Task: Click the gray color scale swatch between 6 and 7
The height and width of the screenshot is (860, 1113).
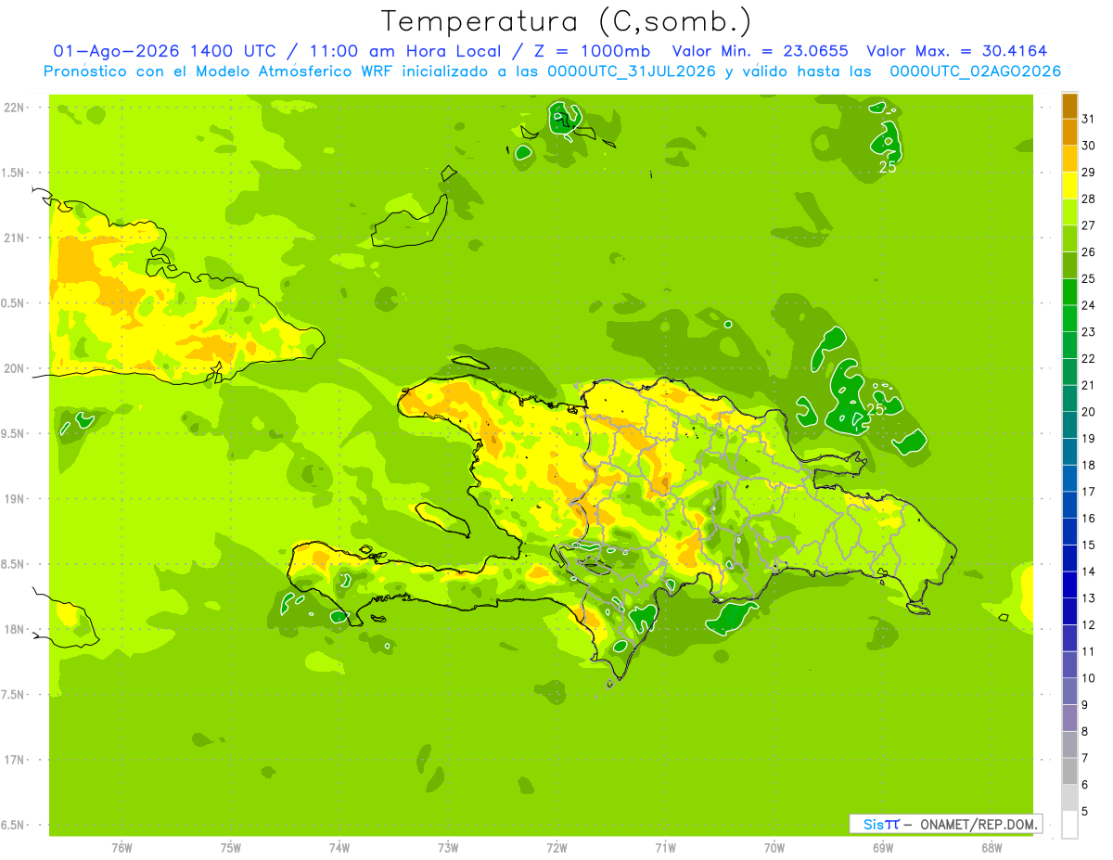Action: (x=1069, y=771)
